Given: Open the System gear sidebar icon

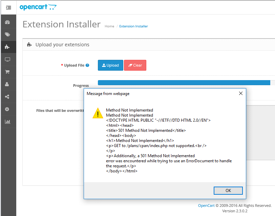Looking at the screenshot, I should pyautogui.click(x=7, y=109).
